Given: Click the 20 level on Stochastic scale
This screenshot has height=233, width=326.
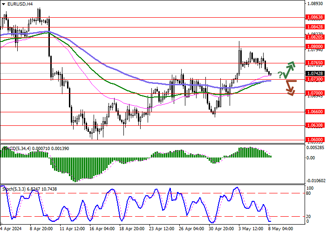Looking at the screenshot, I should click(x=308, y=217).
